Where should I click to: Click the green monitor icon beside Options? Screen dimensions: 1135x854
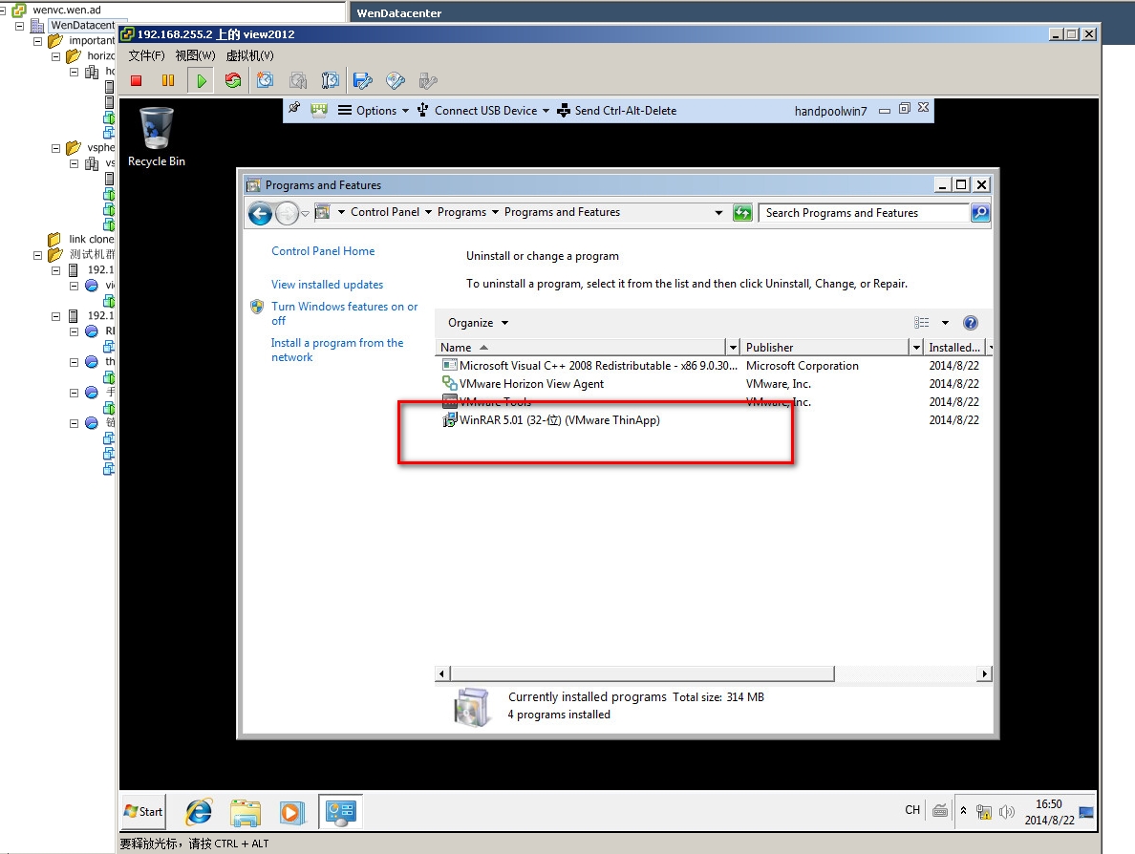pos(318,110)
